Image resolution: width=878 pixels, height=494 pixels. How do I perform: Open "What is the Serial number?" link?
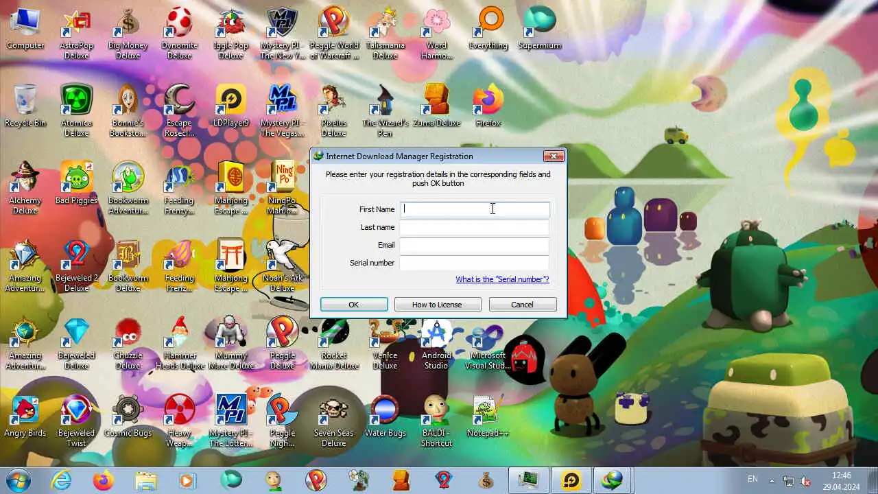502,279
